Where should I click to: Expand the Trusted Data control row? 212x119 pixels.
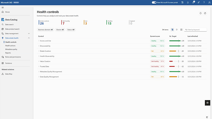tap(39, 66)
